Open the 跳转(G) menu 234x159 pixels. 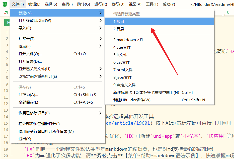[x=84, y=4]
